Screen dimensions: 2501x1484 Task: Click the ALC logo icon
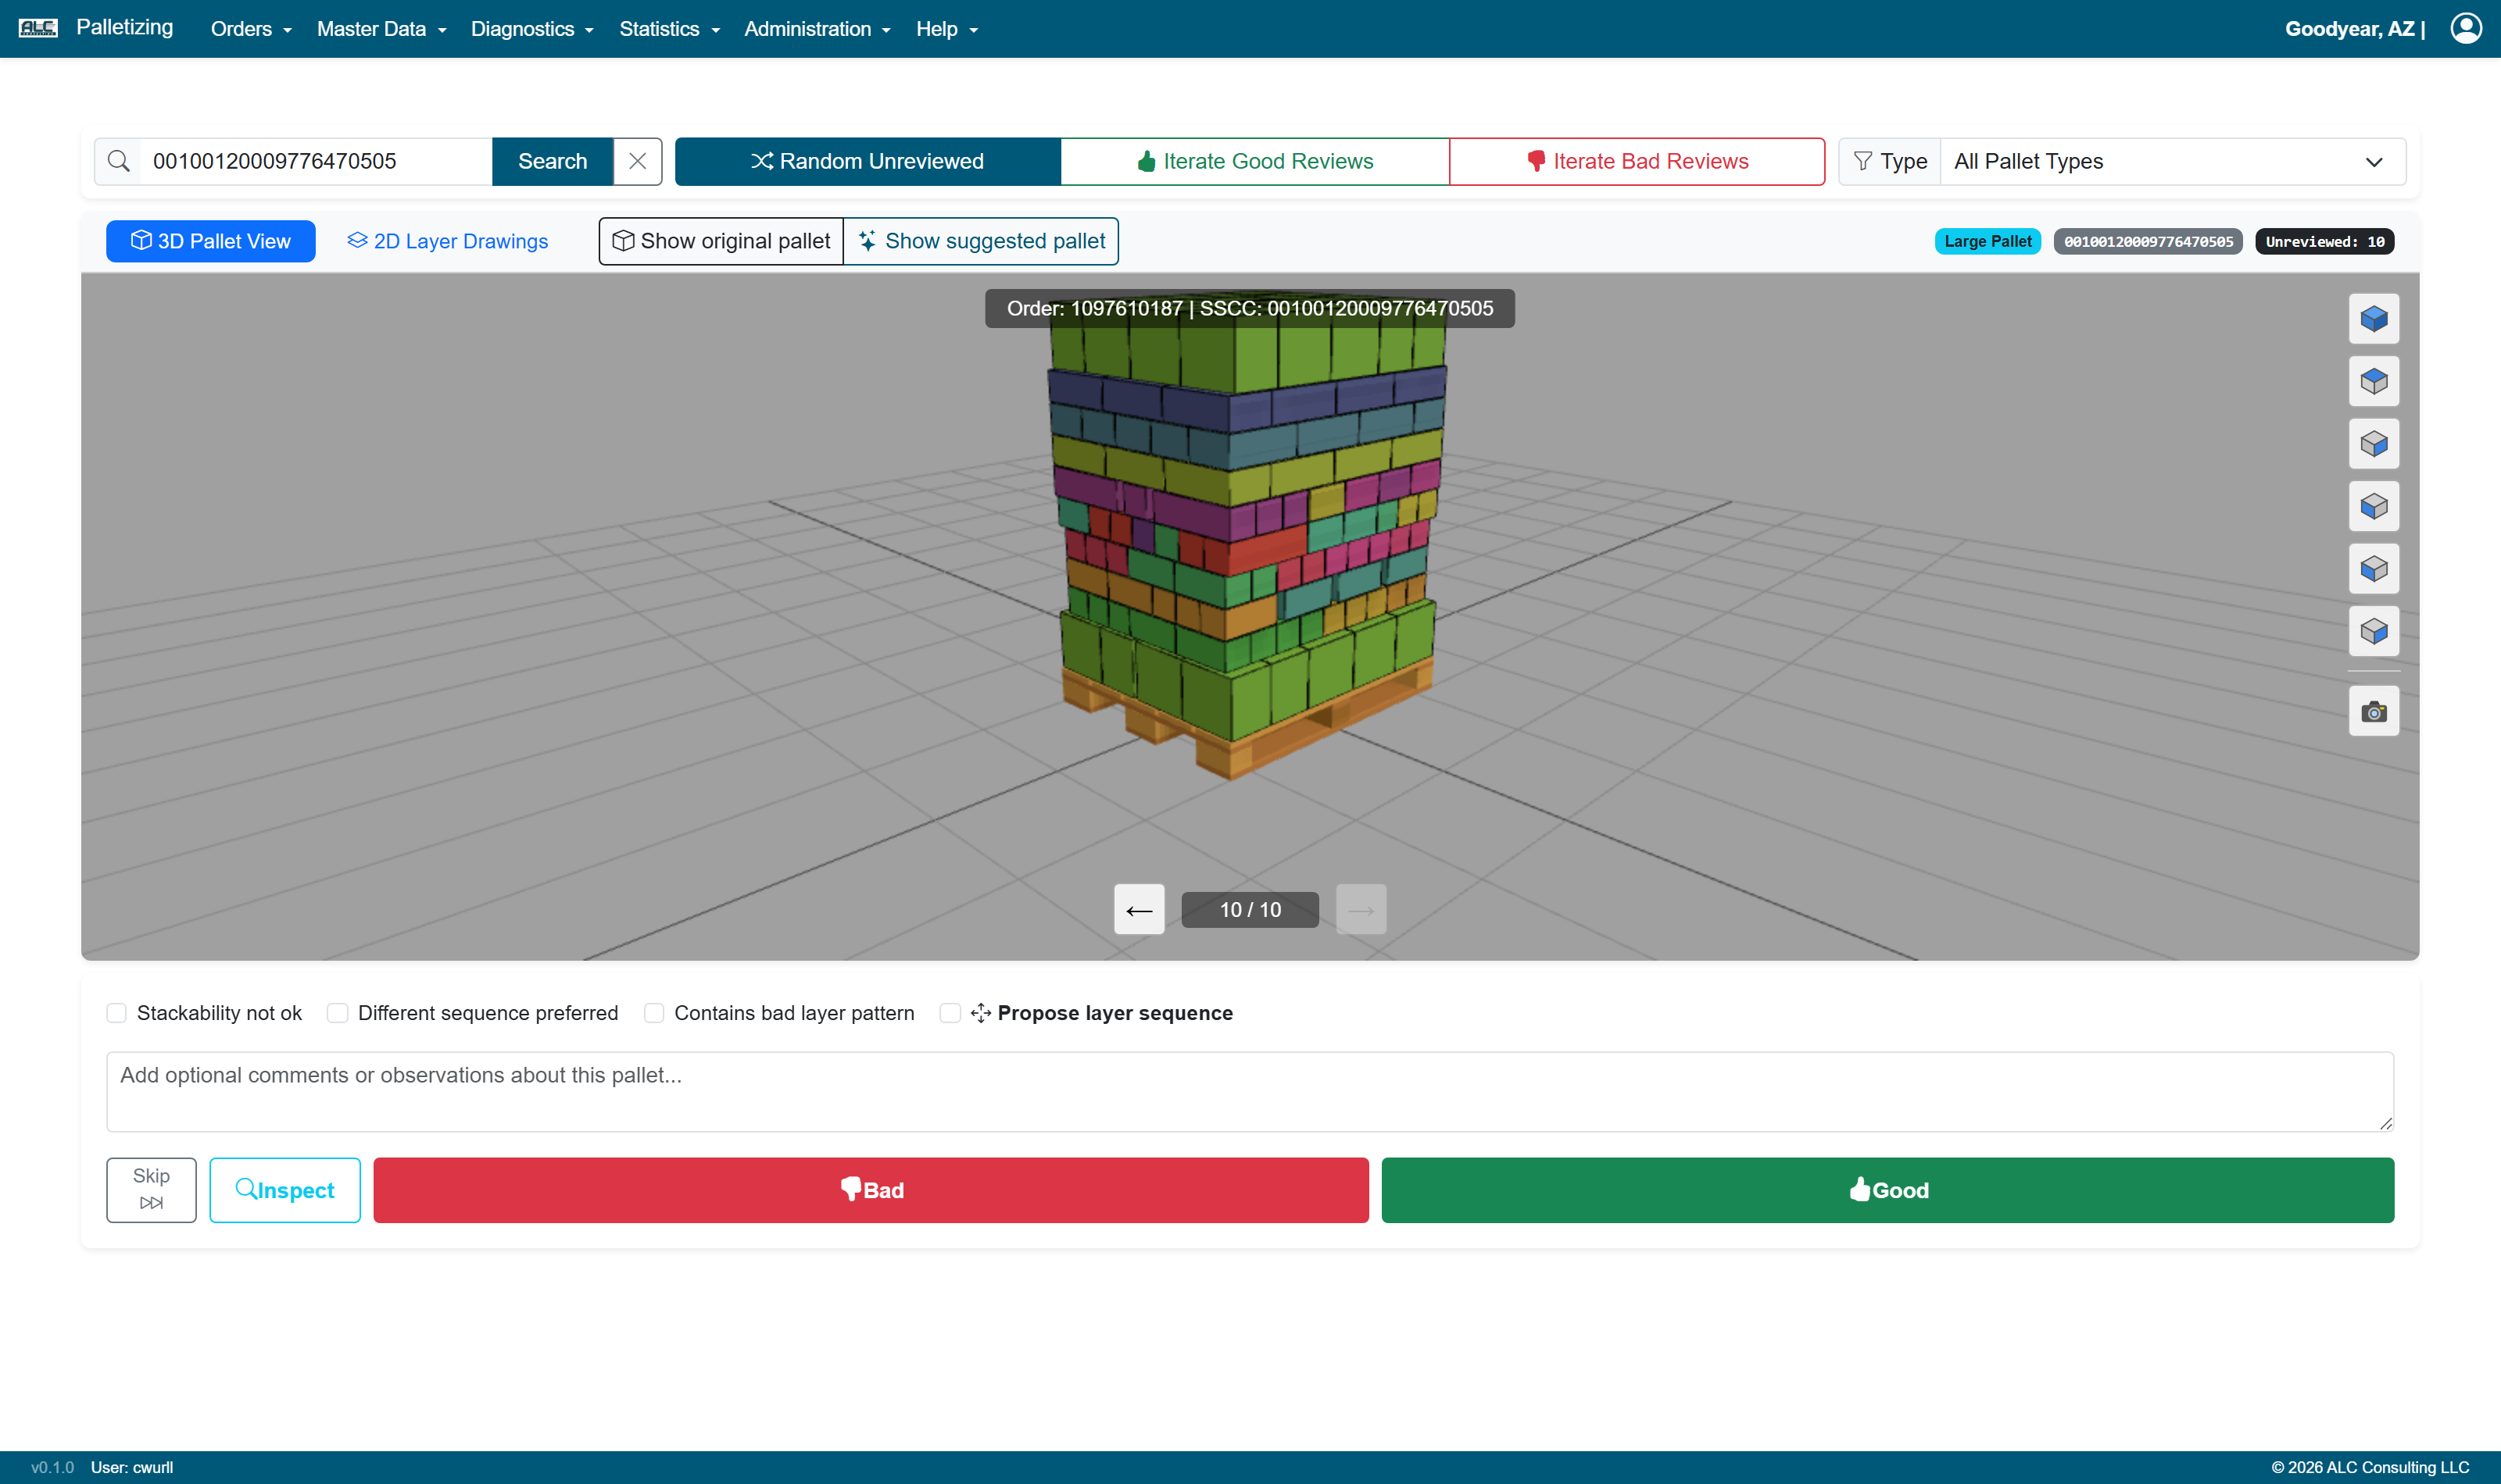point(38,28)
